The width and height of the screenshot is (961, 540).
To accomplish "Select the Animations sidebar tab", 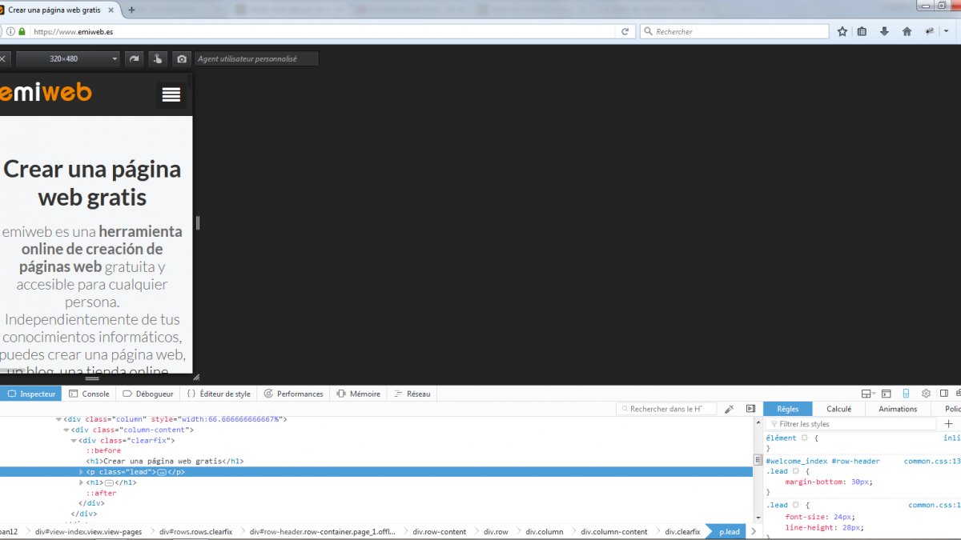I will [898, 409].
